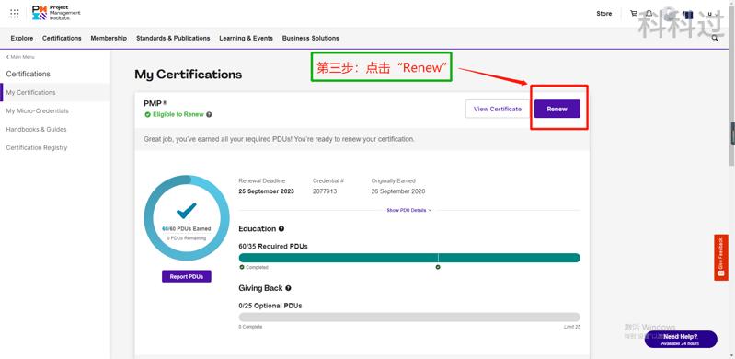The width and height of the screenshot is (735, 359).
Task: Click the Eligible to Renew status text
Action: coord(178,114)
